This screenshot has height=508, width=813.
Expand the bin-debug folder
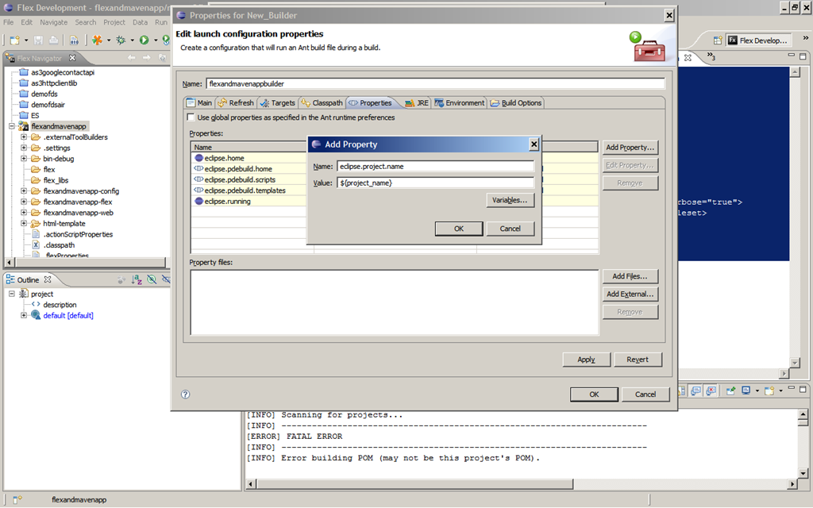coord(24,159)
